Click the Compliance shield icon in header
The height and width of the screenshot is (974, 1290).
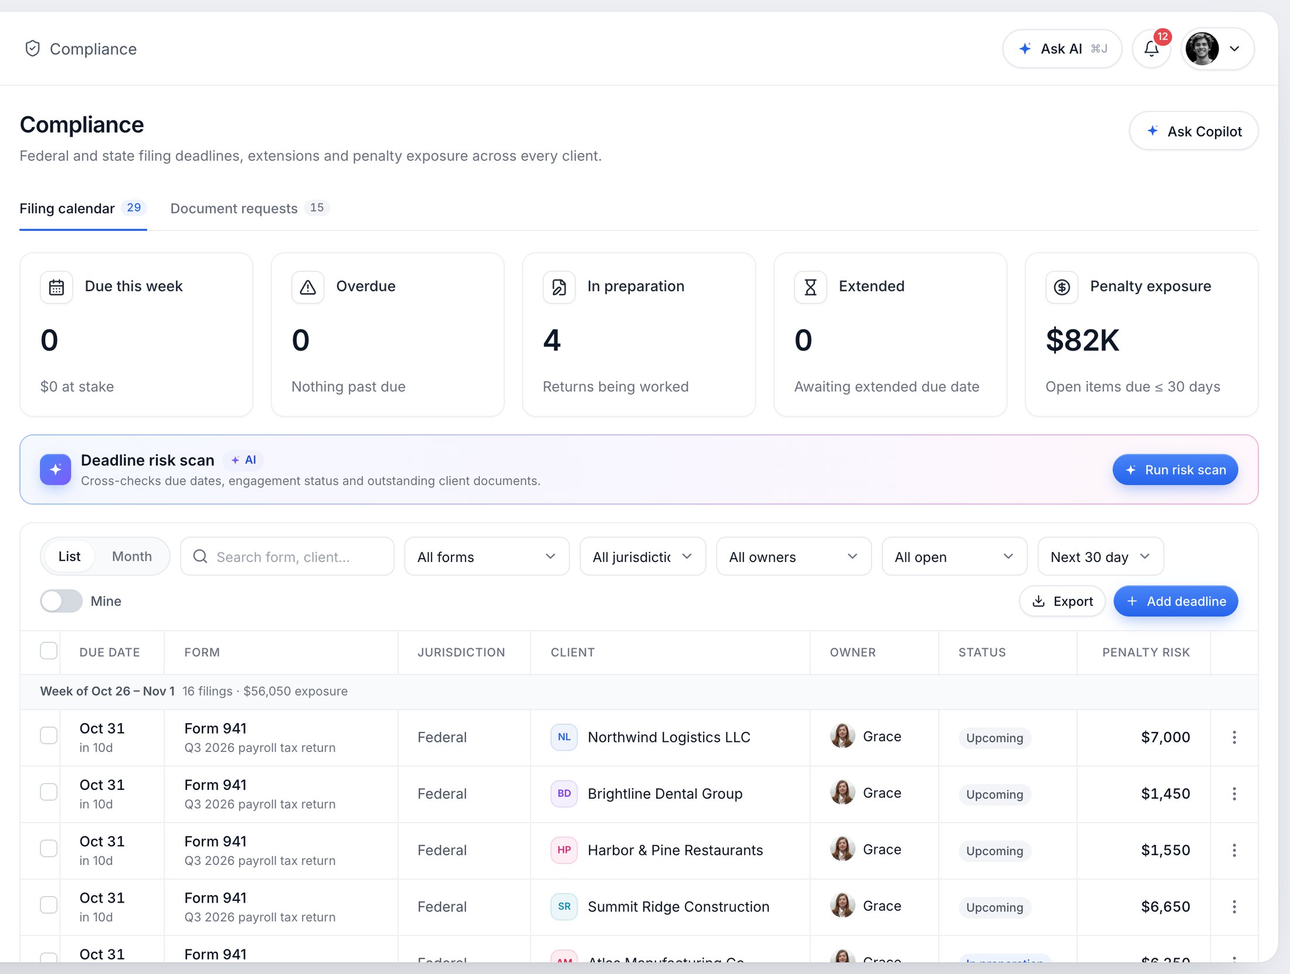coord(32,49)
